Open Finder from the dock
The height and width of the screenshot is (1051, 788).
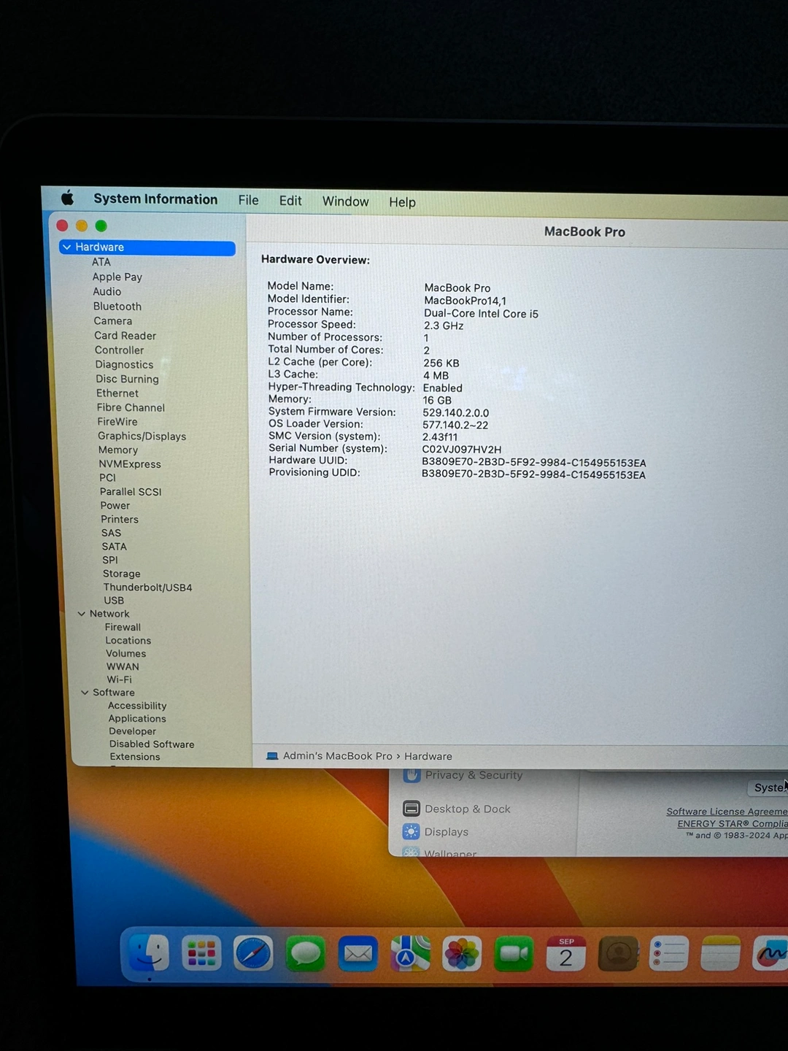click(149, 952)
